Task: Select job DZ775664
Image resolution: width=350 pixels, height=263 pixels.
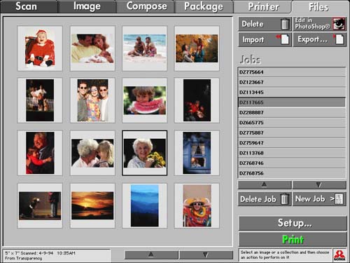Action: (292, 72)
